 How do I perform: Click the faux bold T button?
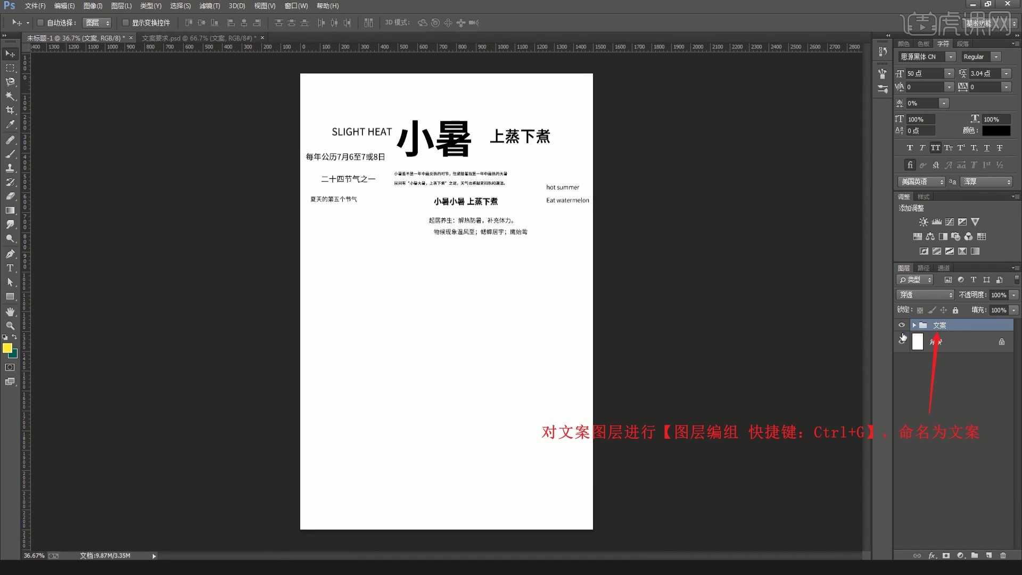tap(910, 148)
